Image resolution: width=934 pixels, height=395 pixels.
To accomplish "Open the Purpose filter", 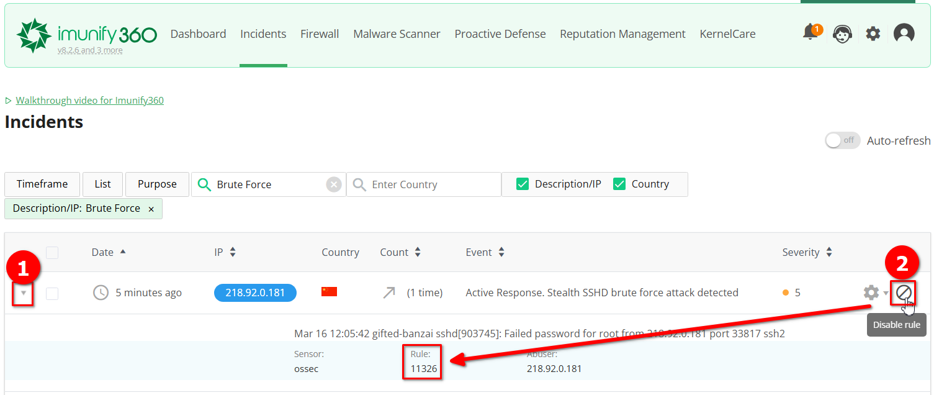I will 157,184.
